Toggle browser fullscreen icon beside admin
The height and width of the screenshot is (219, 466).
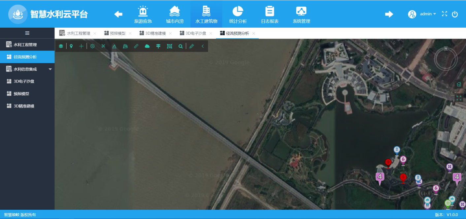click(x=445, y=14)
